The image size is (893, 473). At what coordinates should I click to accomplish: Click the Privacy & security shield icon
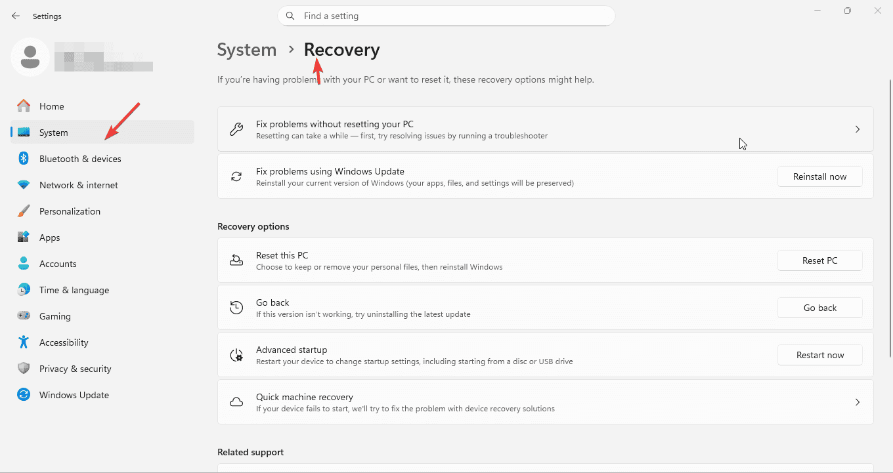click(24, 369)
